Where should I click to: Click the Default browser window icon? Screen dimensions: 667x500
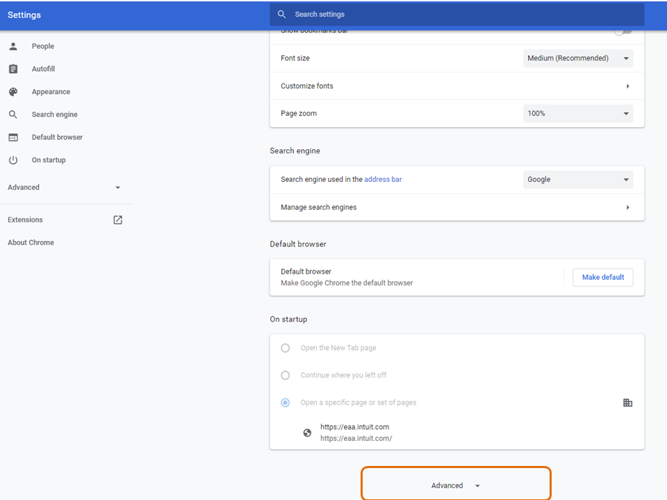click(13, 137)
